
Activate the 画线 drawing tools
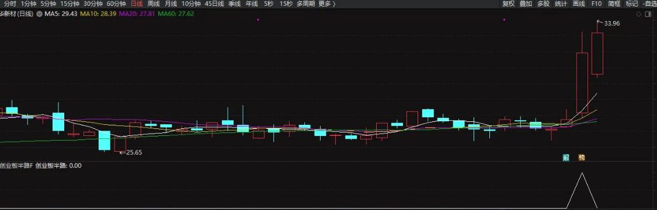click(579, 3)
